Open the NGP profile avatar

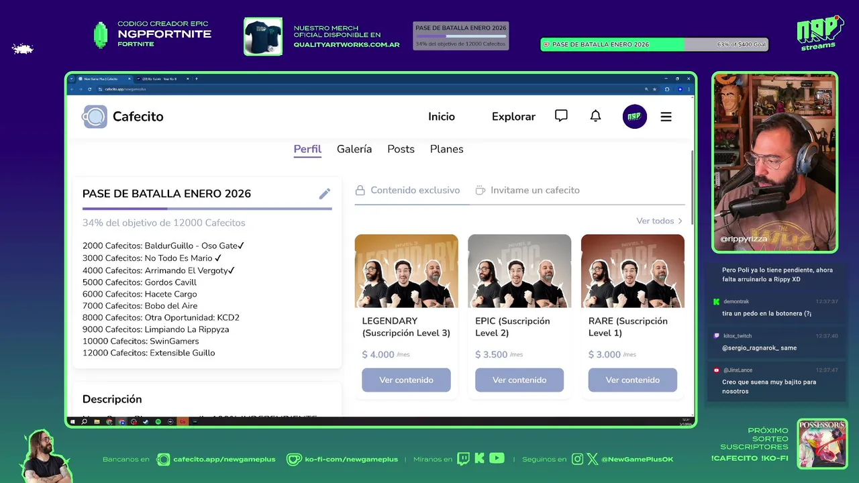click(x=634, y=117)
